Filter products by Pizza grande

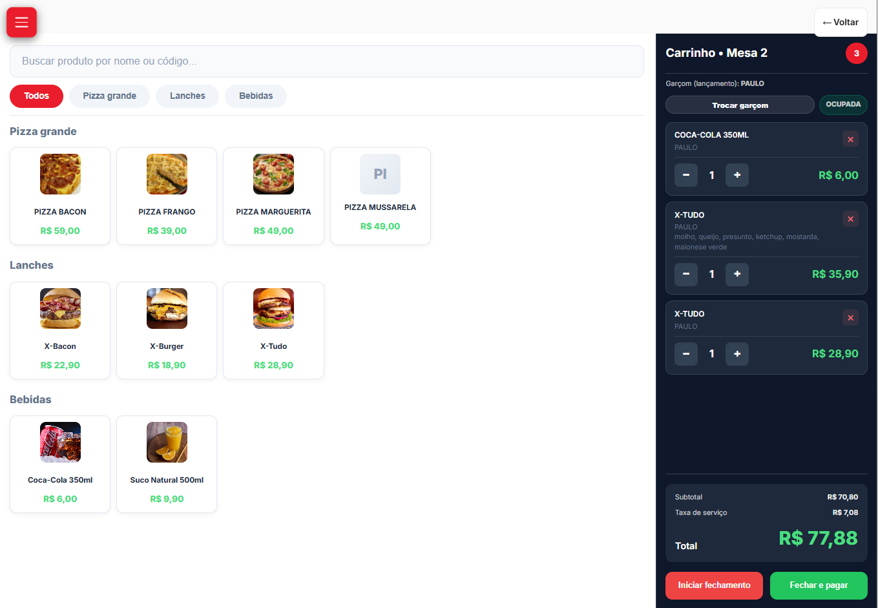[109, 96]
